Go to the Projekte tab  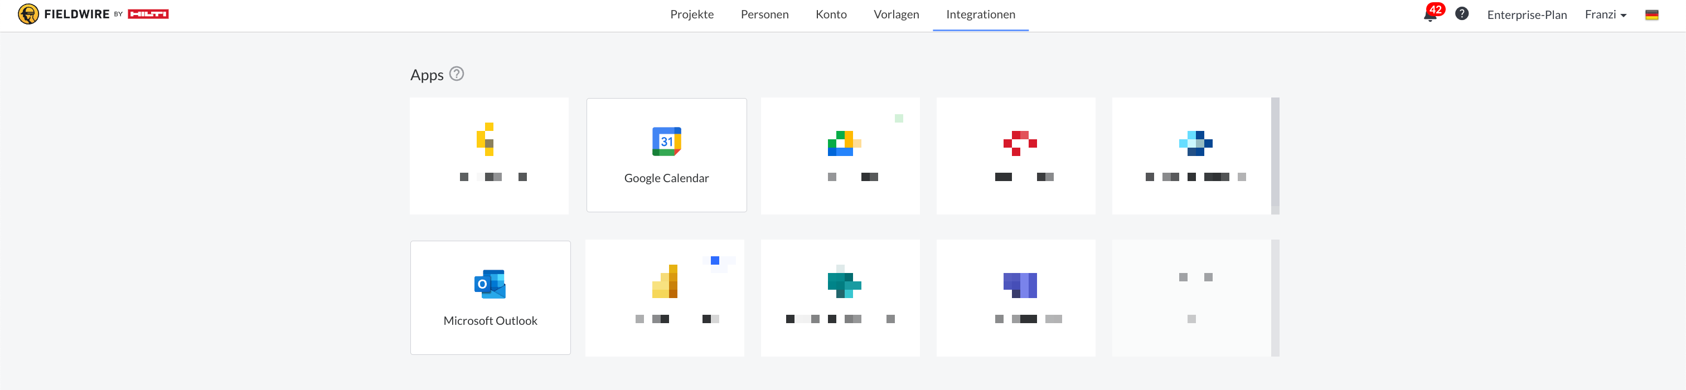(x=692, y=14)
